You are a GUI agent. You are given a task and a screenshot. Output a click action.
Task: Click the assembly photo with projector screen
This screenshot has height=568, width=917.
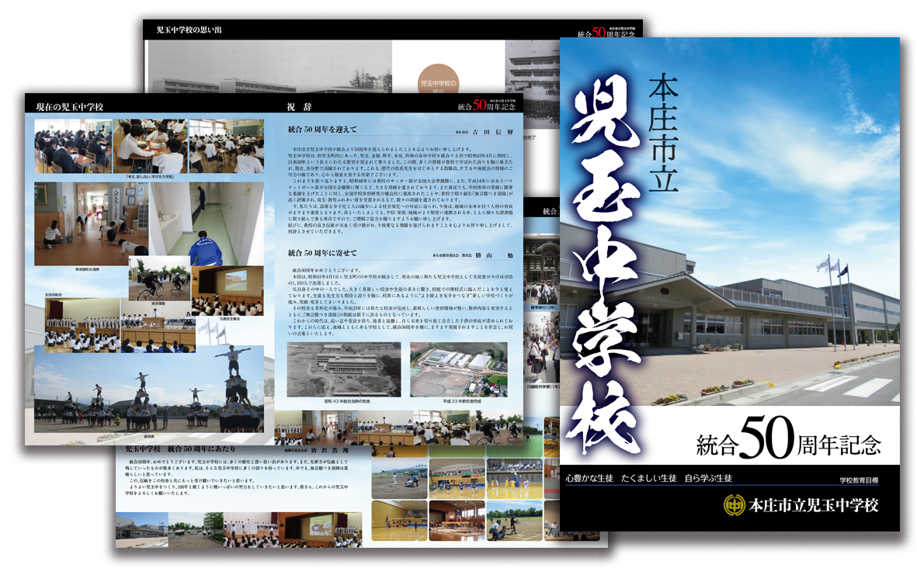228,291
